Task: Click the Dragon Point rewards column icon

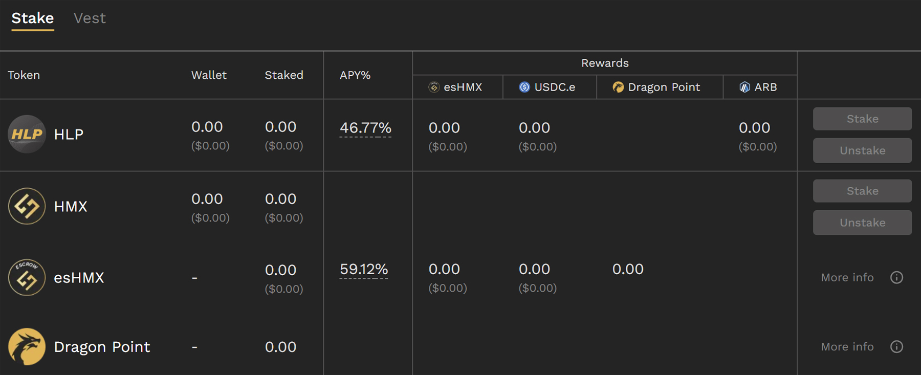Action: pos(618,87)
